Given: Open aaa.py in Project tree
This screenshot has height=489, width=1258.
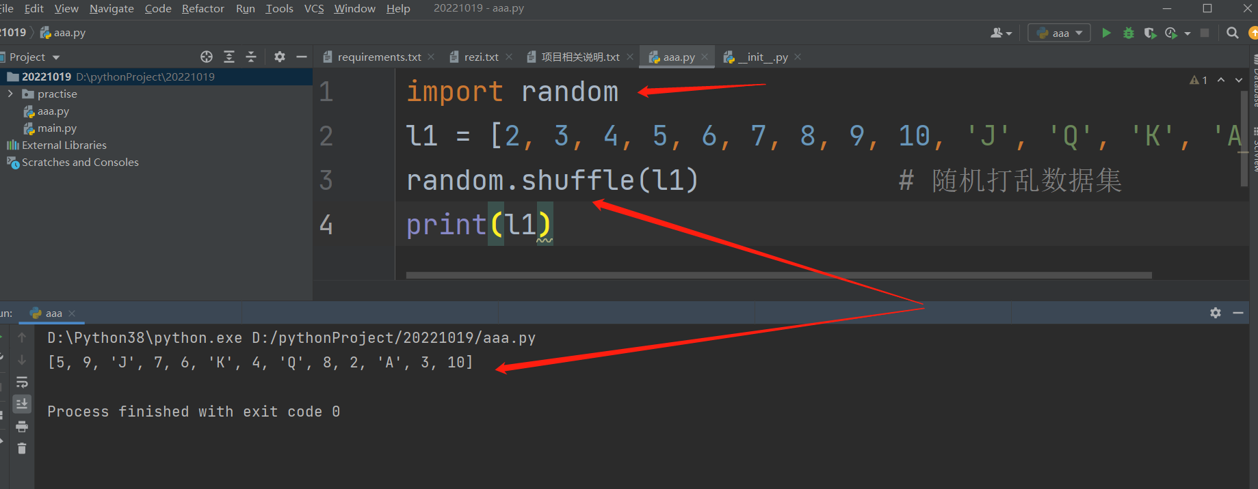Looking at the screenshot, I should point(53,111).
